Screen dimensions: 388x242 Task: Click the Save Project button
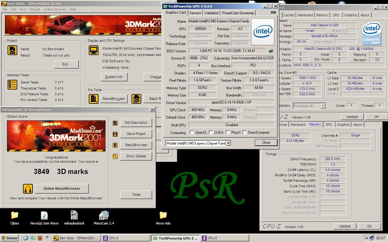136,134
